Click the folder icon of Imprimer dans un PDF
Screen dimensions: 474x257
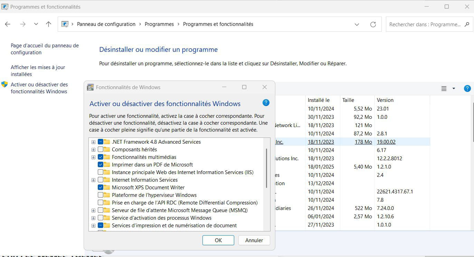pos(107,165)
